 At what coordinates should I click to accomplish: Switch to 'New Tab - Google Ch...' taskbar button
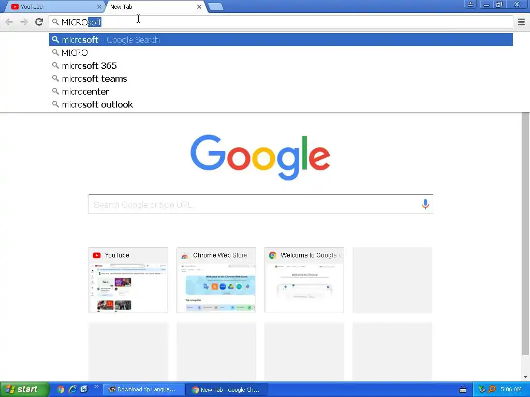(227, 390)
